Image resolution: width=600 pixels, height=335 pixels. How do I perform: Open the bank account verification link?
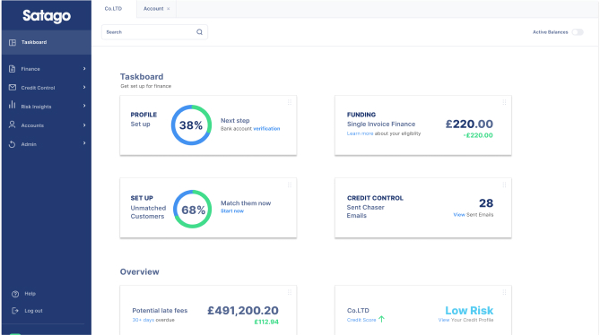point(266,129)
